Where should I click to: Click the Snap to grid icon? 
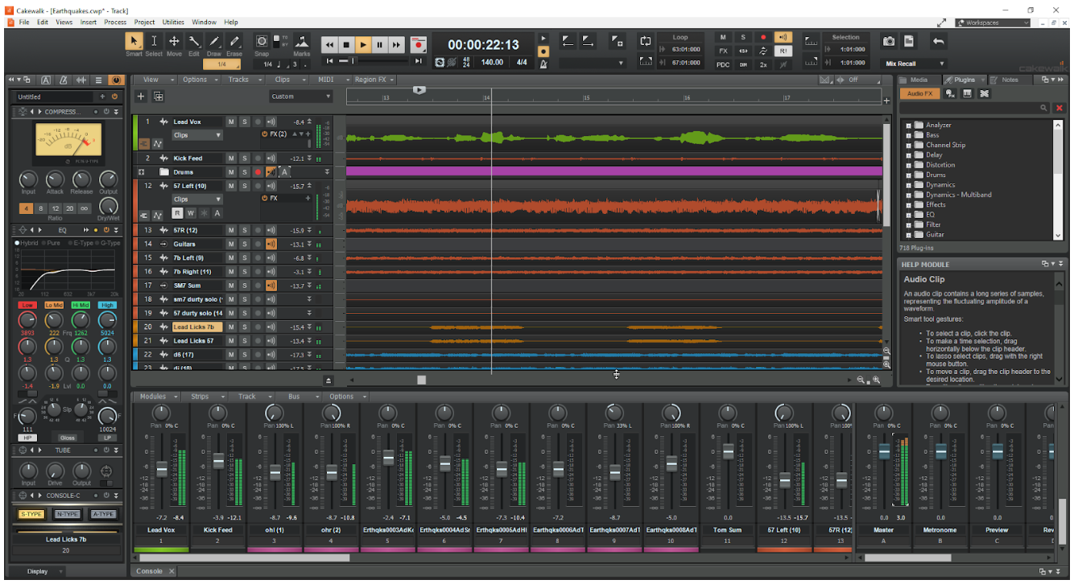pos(262,42)
